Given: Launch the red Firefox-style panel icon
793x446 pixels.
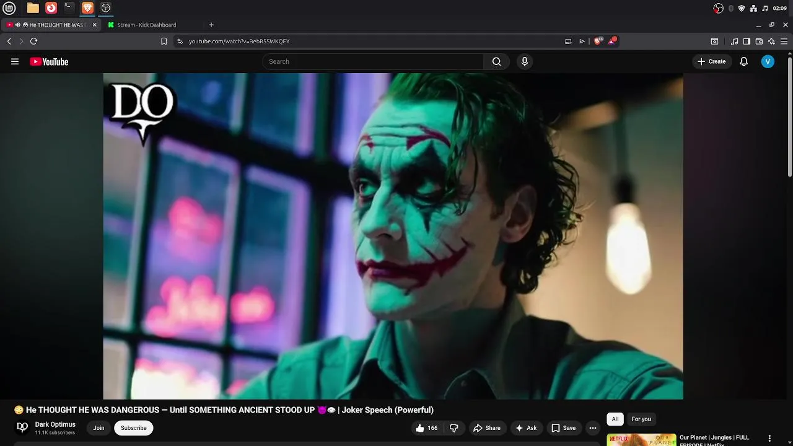Looking at the screenshot, I should tap(51, 8).
